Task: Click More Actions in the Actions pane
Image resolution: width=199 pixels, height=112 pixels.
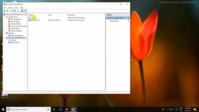Action: click(x=114, y=21)
